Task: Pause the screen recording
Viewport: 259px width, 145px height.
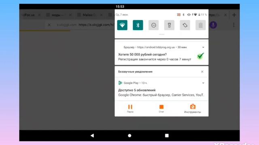Action: click(x=130, y=108)
